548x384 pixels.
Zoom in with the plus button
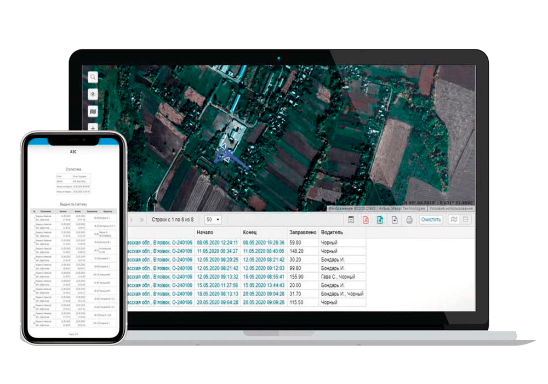[x=93, y=128]
